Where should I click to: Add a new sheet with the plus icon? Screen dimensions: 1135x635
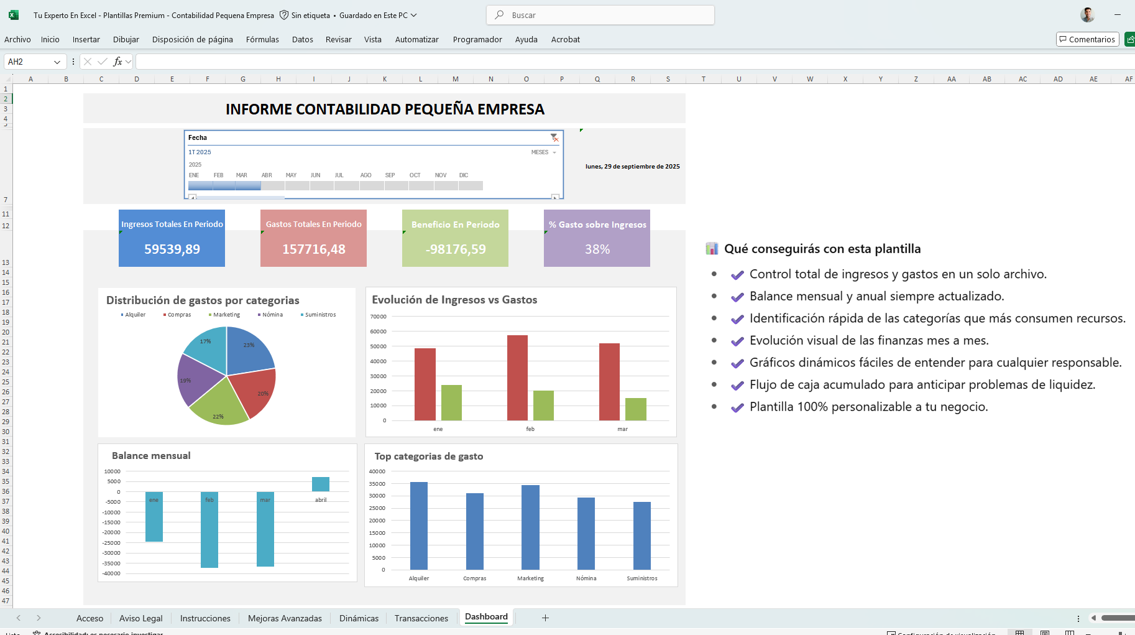pos(545,618)
